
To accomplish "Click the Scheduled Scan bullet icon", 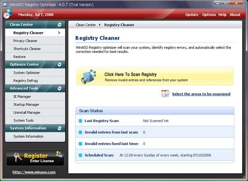I will click(x=80, y=155).
